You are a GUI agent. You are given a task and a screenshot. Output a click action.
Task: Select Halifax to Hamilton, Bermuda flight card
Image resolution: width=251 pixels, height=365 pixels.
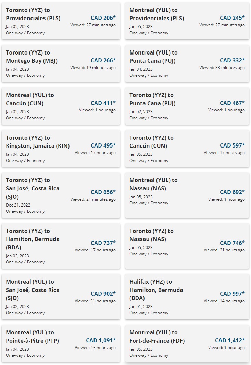tap(187, 297)
